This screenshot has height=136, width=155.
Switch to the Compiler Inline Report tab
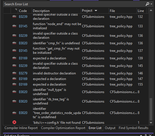coord(21,128)
